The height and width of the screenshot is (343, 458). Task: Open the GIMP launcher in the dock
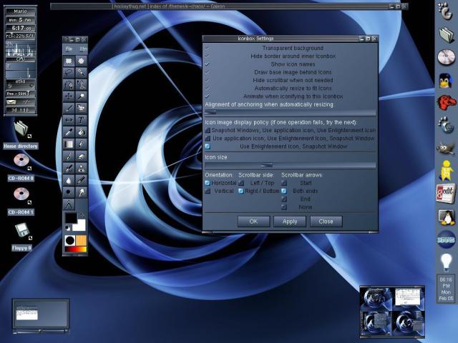[x=446, y=148]
